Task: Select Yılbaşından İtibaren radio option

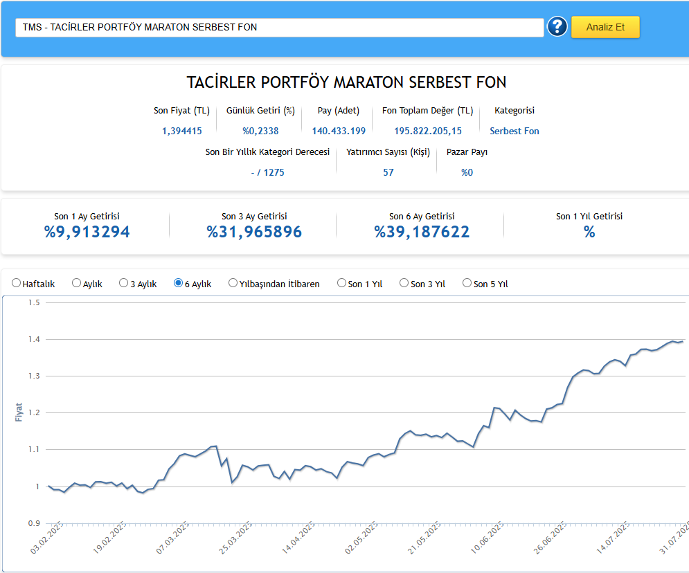Action: (x=233, y=283)
